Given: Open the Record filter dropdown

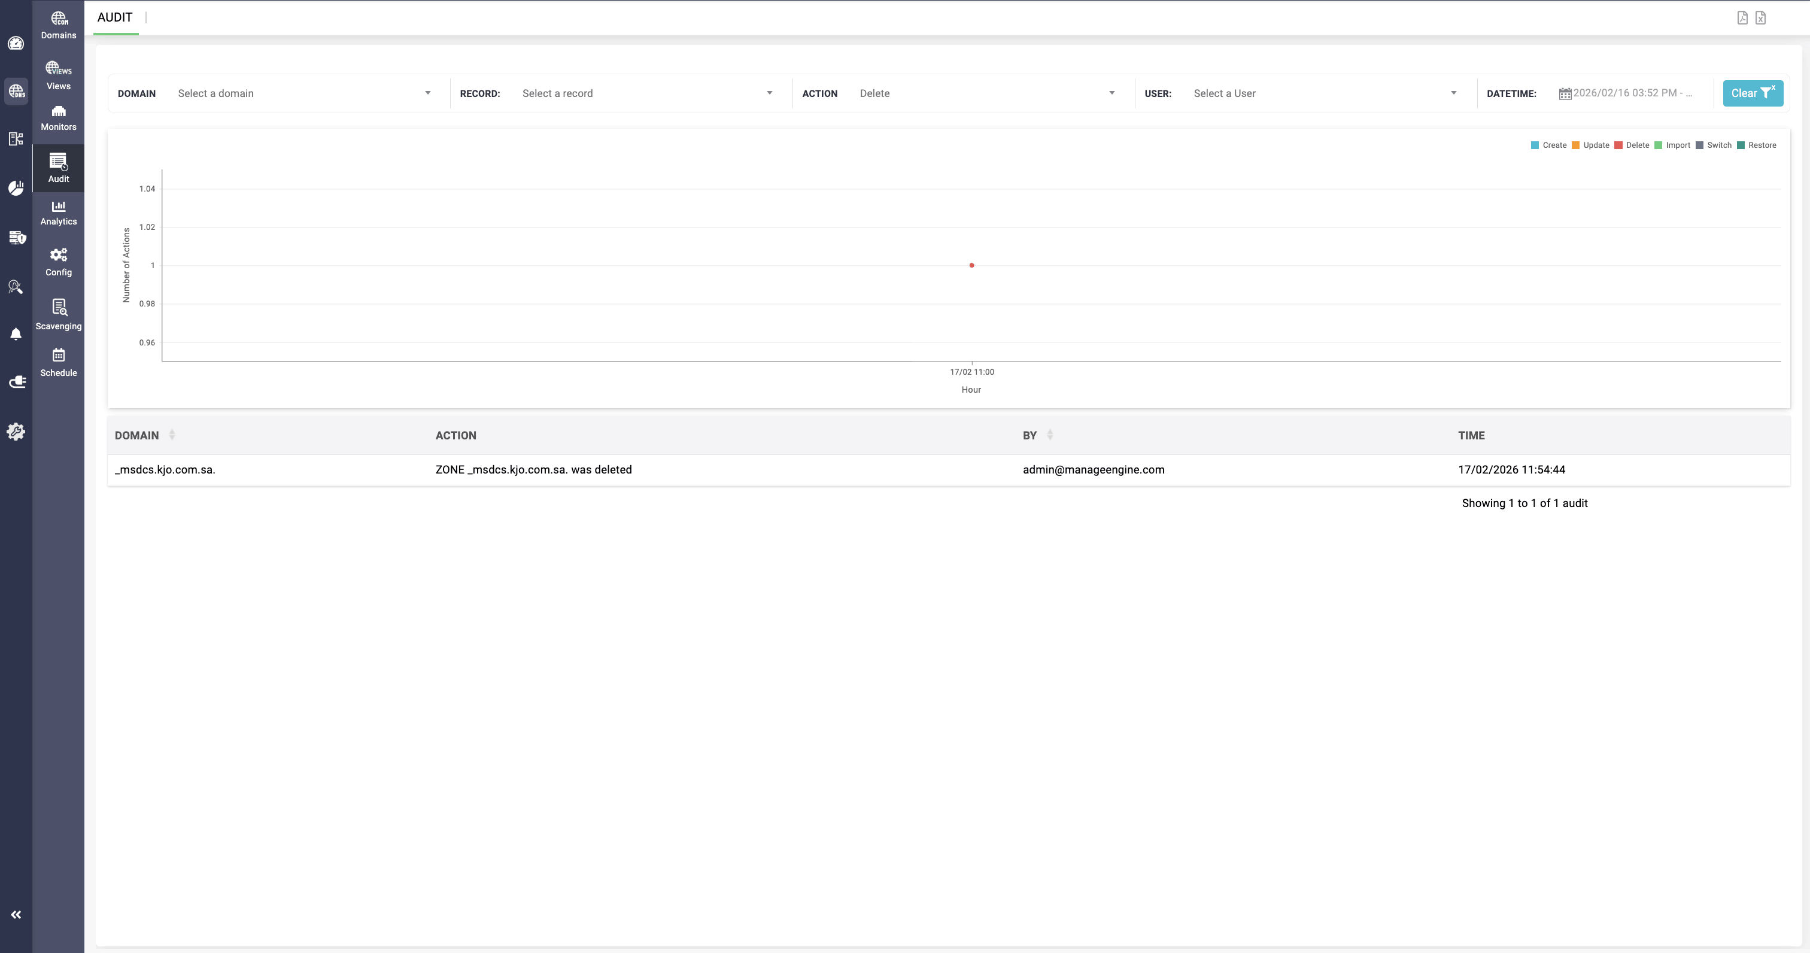Looking at the screenshot, I should click(646, 93).
